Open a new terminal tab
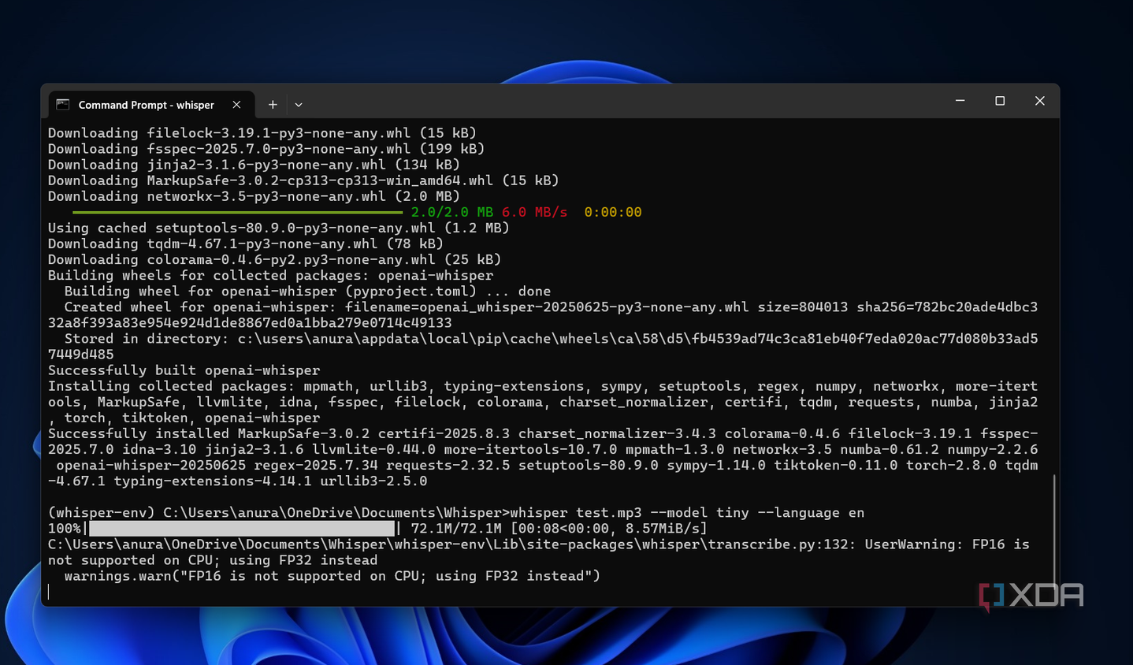1133x665 pixels. click(x=273, y=105)
